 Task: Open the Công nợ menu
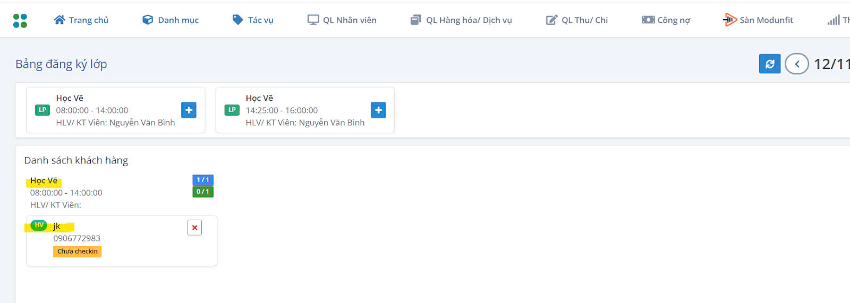point(666,20)
